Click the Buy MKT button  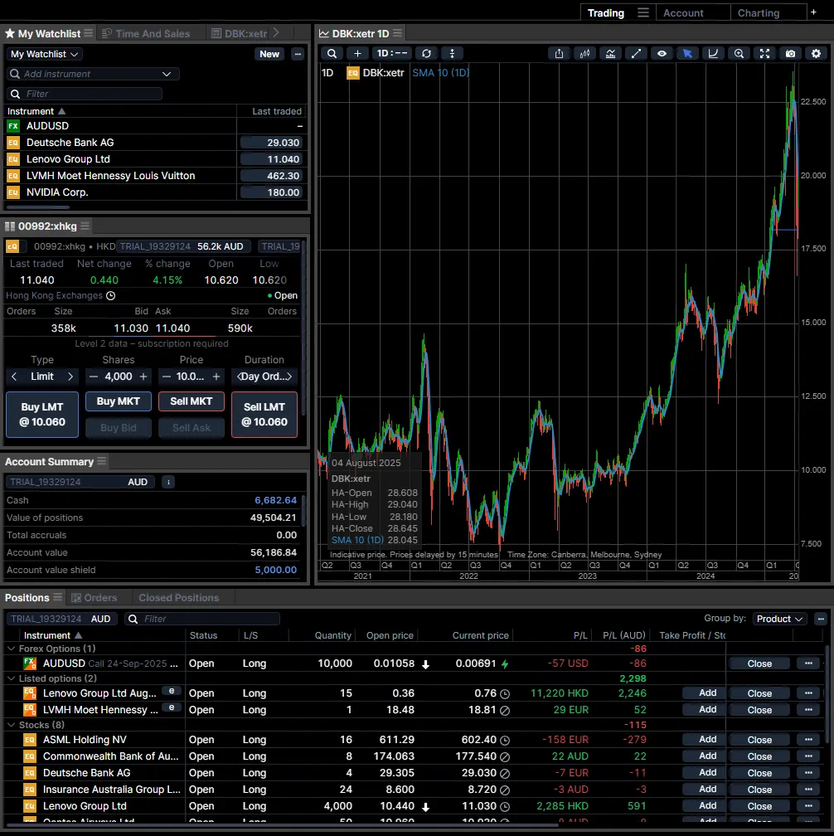click(119, 401)
